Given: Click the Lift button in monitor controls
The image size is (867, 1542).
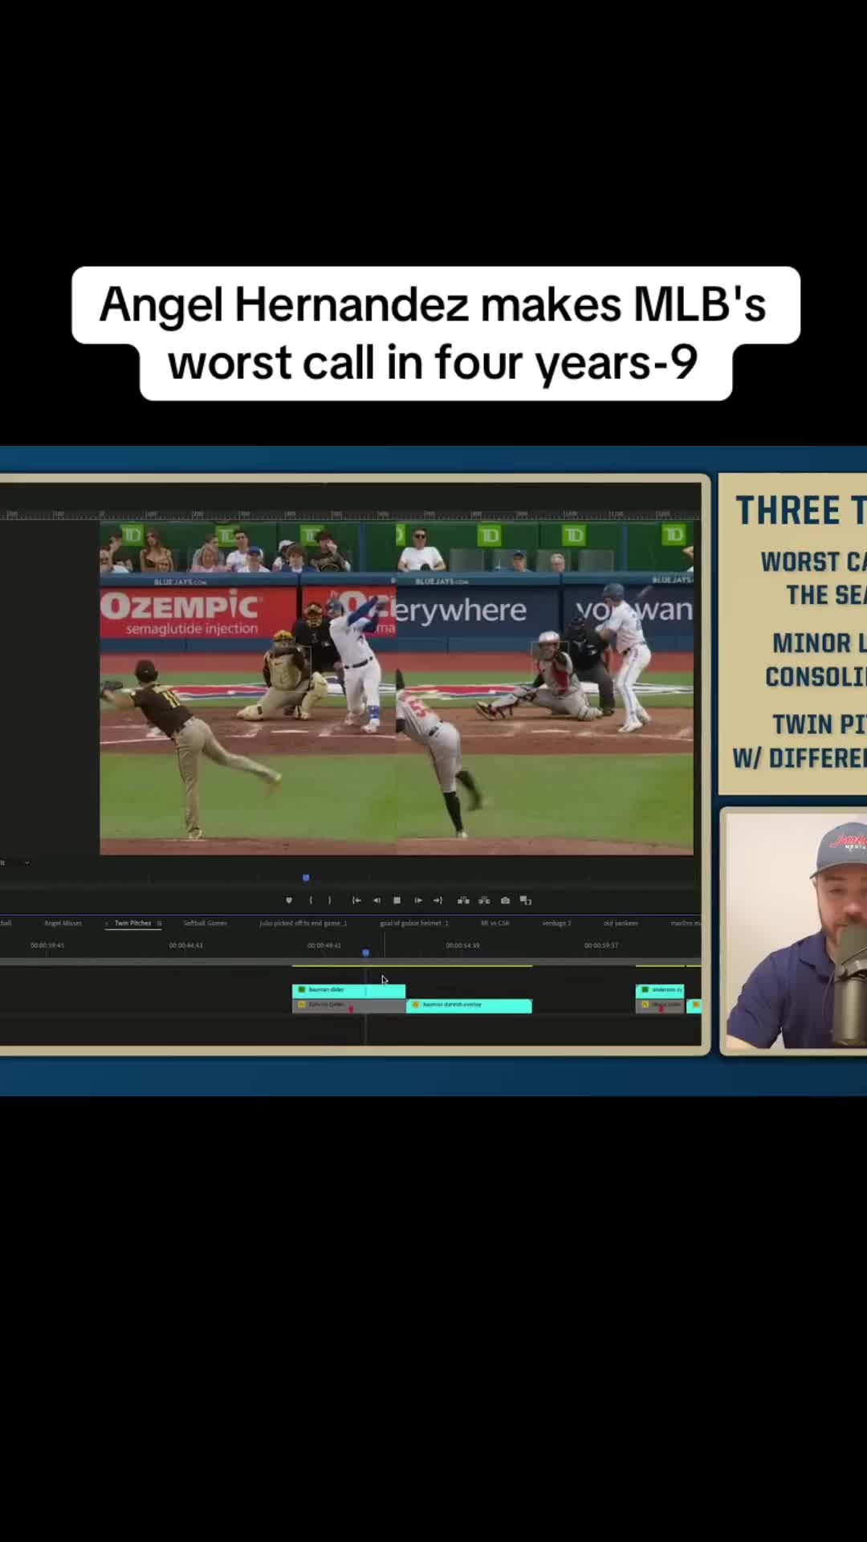Looking at the screenshot, I should tap(463, 900).
